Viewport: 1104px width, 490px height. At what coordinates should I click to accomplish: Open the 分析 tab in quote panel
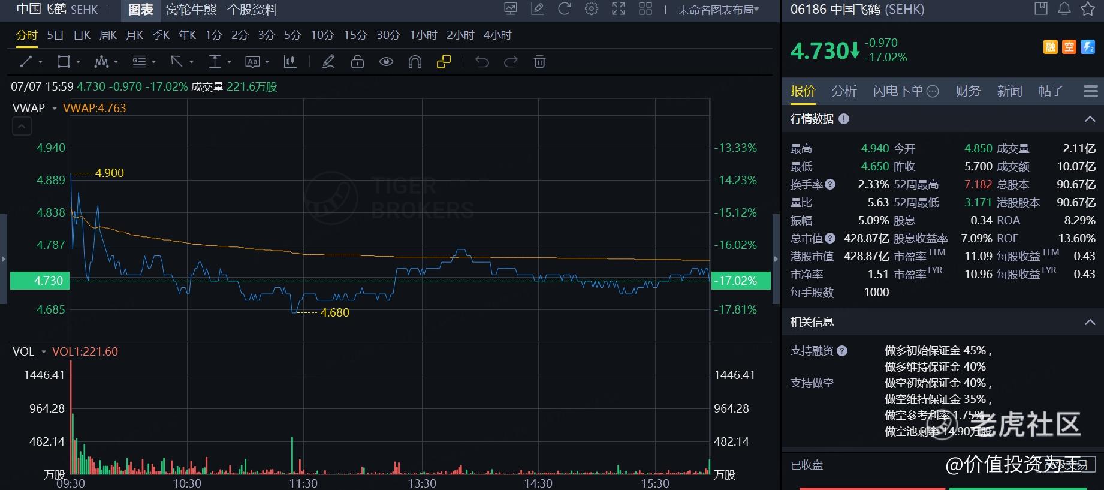coord(844,91)
